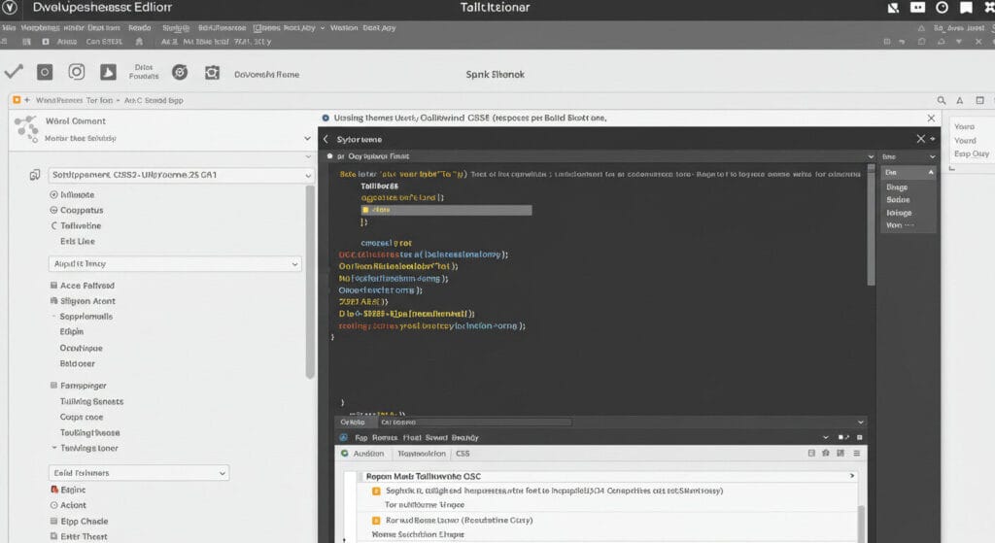Open the Aupdit It Tmoy dropdown
This screenshot has width=995, height=543.
pyautogui.click(x=175, y=263)
